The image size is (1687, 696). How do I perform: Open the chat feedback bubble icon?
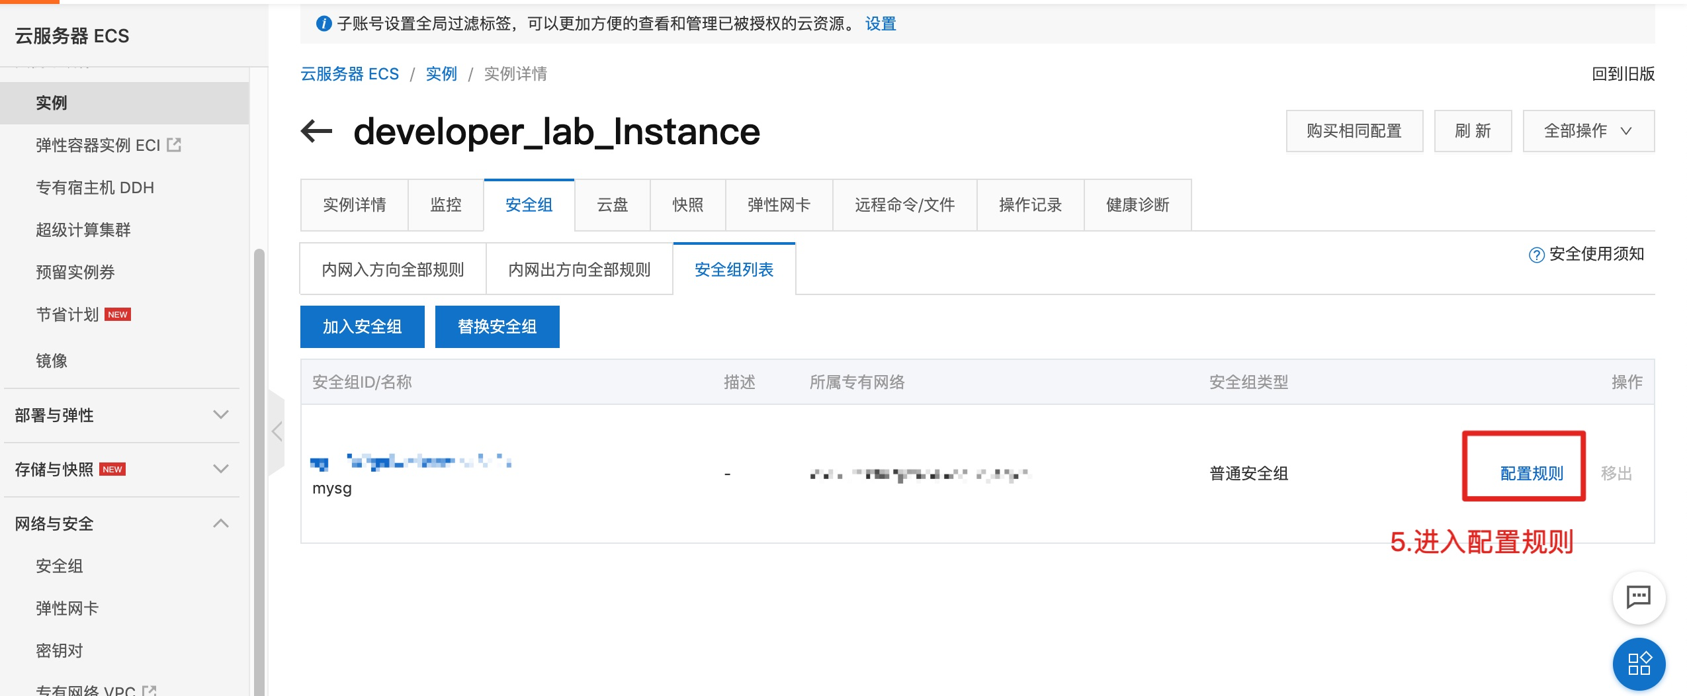click(1638, 597)
